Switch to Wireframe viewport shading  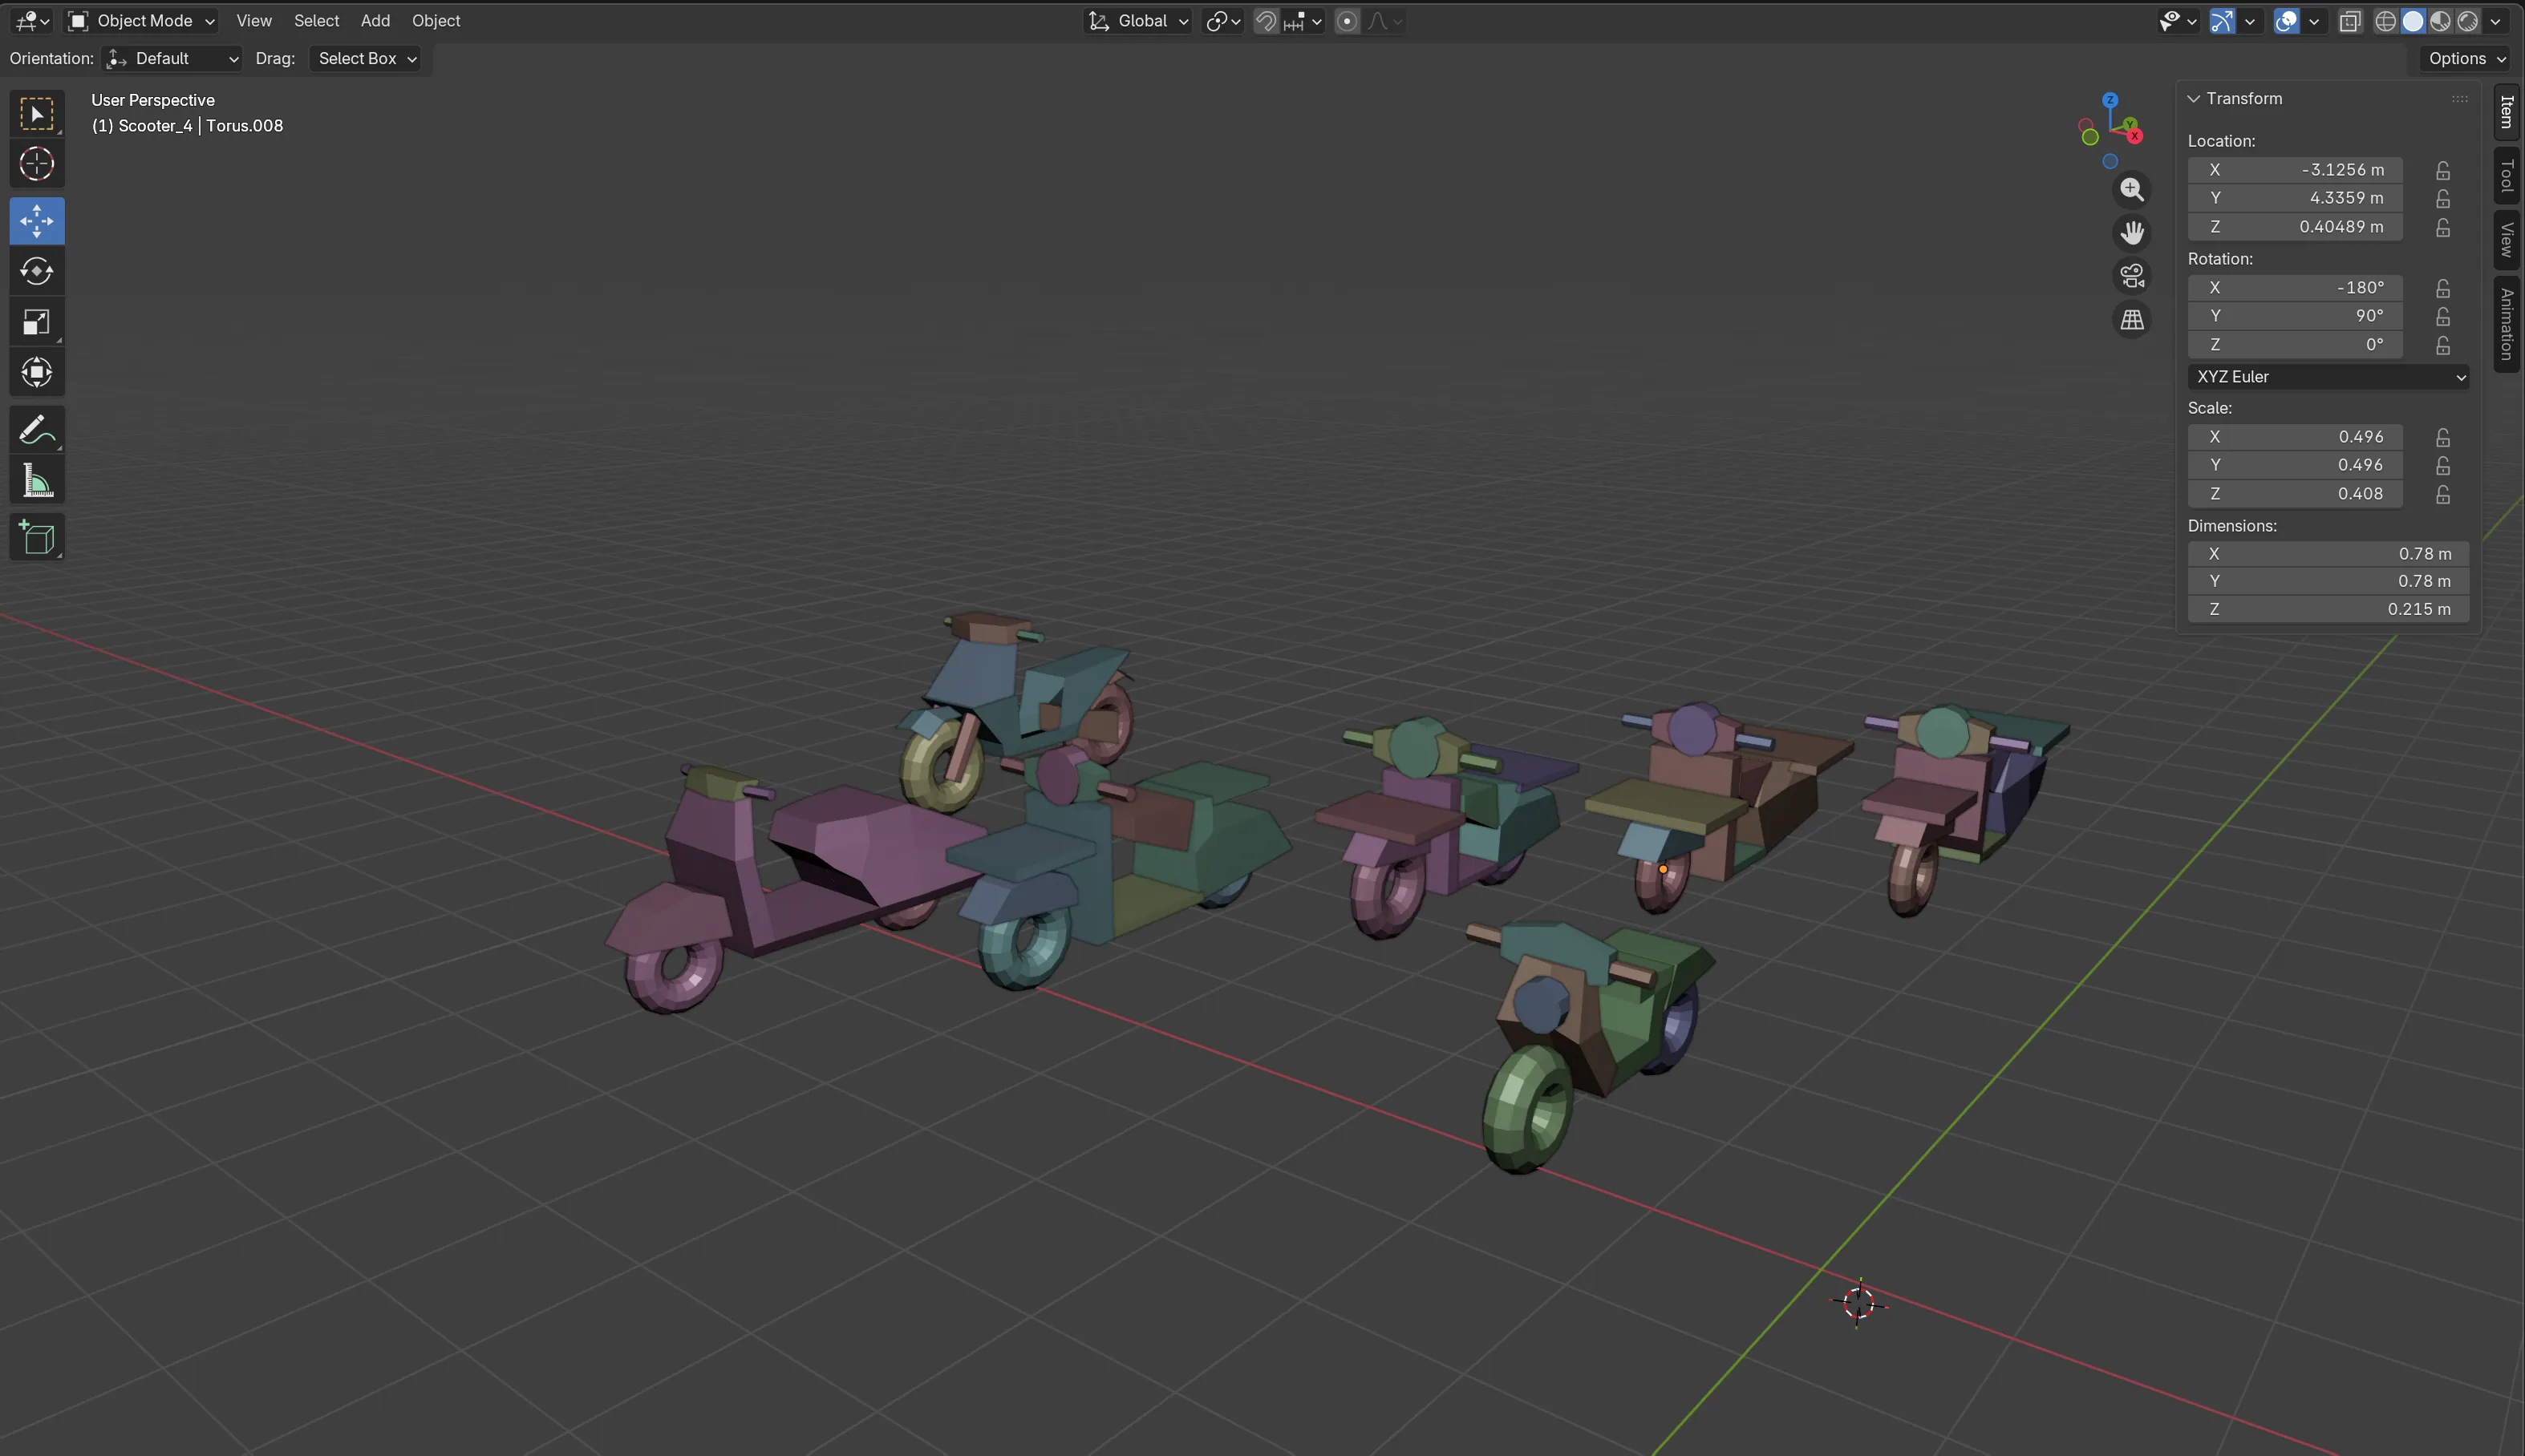tap(2386, 21)
